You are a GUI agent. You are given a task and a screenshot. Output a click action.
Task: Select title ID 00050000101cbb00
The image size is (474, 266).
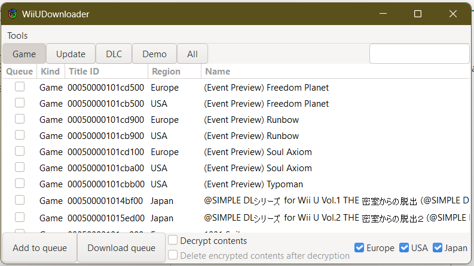click(x=106, y=184)
